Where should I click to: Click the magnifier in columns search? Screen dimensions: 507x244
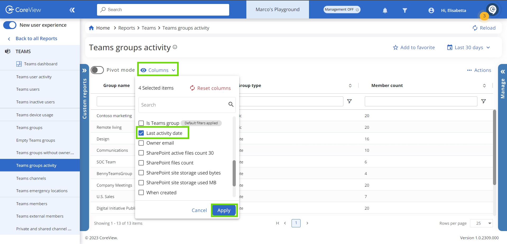(231, 104)
